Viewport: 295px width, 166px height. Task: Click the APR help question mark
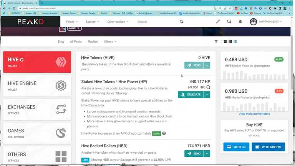click(x=164, y=133)
